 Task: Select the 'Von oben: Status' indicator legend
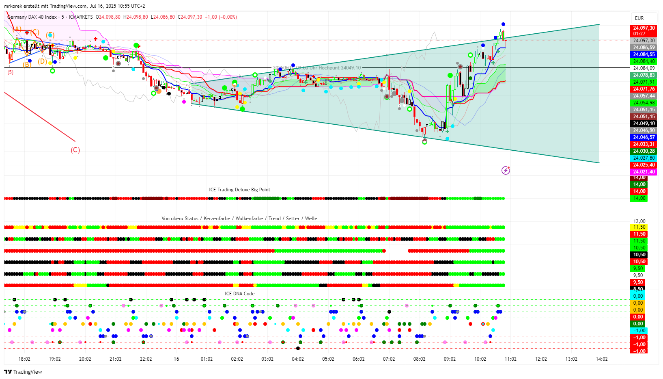point(239,219)
